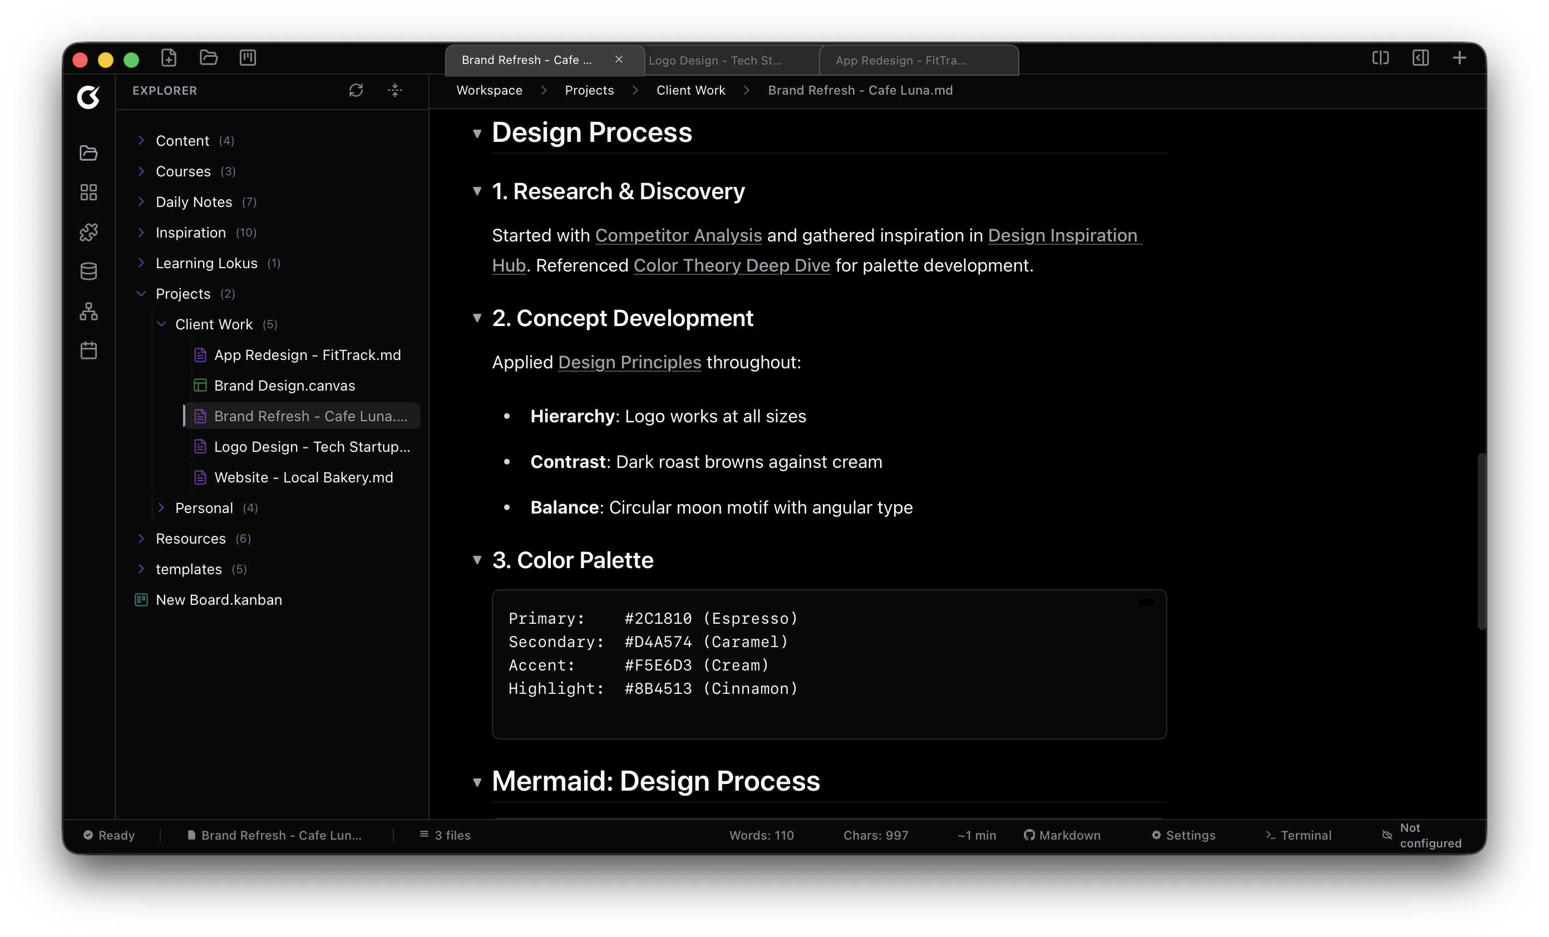Open the dashboard grid icon in sidebar
The image size is (1549, 937).
[88, 193]
